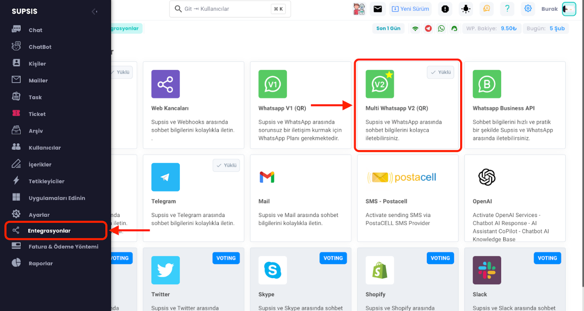The height and width of the screenshot is (311, 584).
Task: Toggle the light bulb theme switch
Action: point(466,9)
